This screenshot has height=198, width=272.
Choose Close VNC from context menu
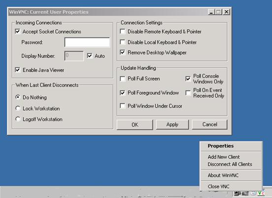point(218,186)
